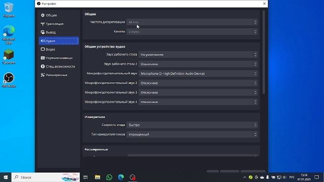Switch the РУС input language indicator
Screen dimensions: 324x182
coord(292,177)
